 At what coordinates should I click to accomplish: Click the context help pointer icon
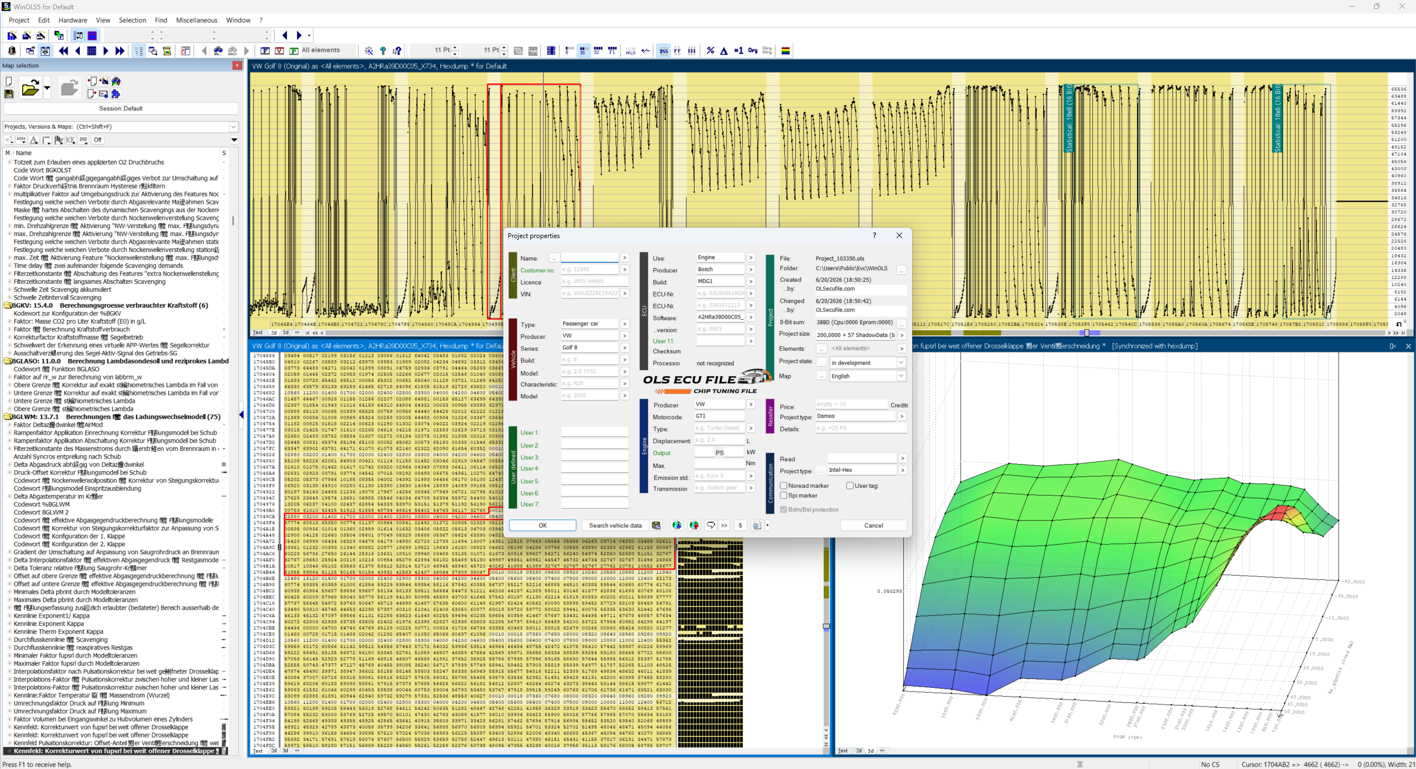point(397,51)
